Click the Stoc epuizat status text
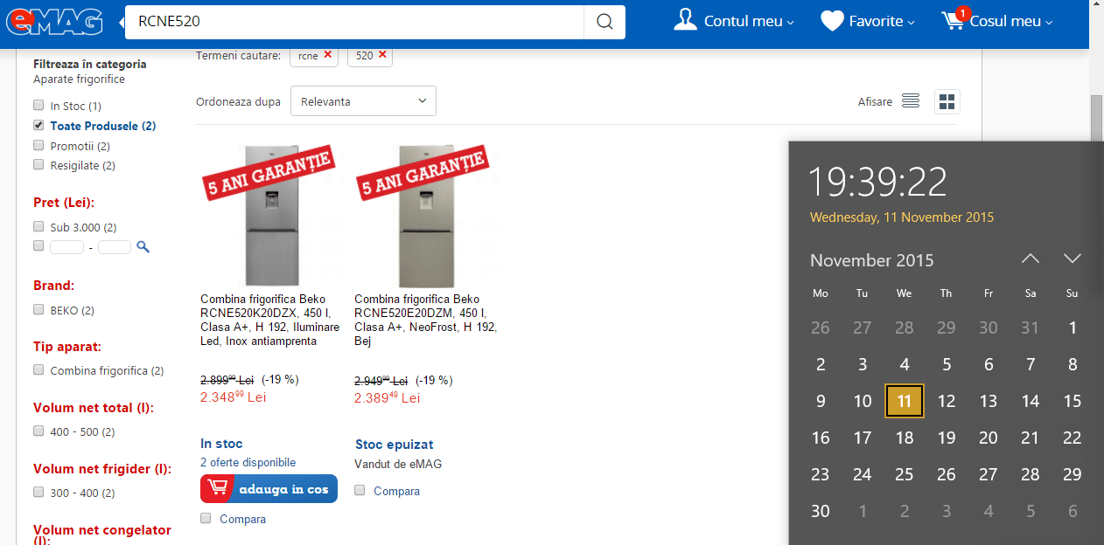1104x545 pixels. click(395, 445)
